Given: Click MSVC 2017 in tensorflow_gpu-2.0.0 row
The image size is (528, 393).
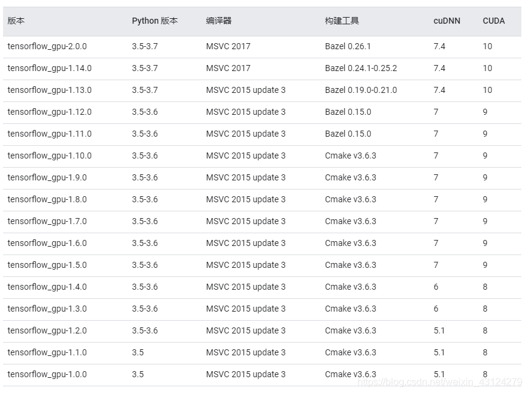Looking at the screenshot, I should tap(228, 47).
